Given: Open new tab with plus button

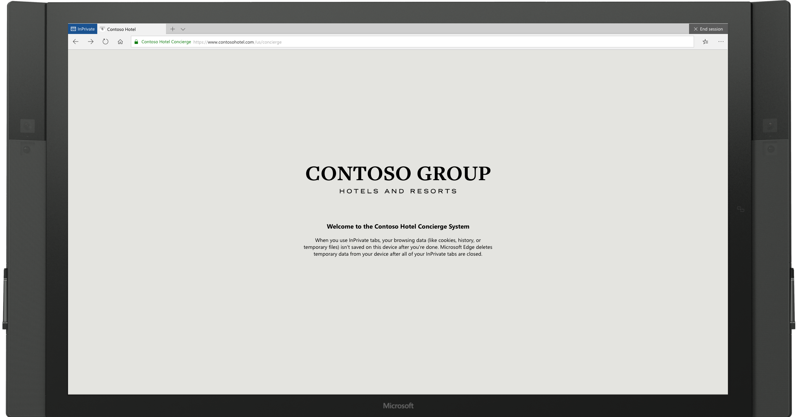Looking at the screenshot, I should [172, 28].
